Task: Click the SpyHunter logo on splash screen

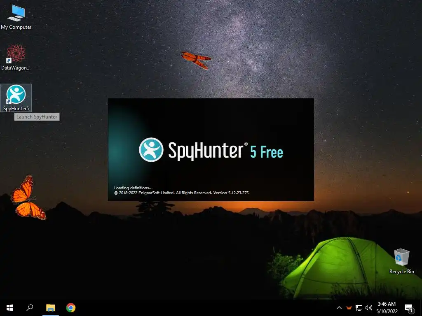Action: point(151,150)
